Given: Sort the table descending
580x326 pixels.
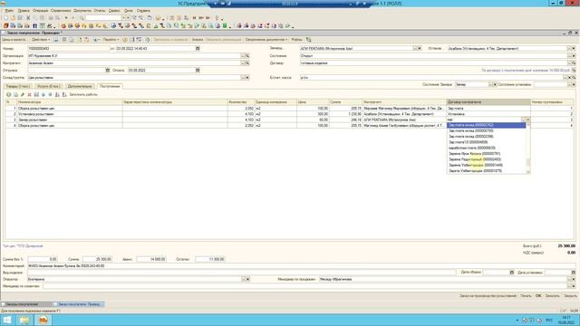Looking at the screenshot, I should 64,94.
